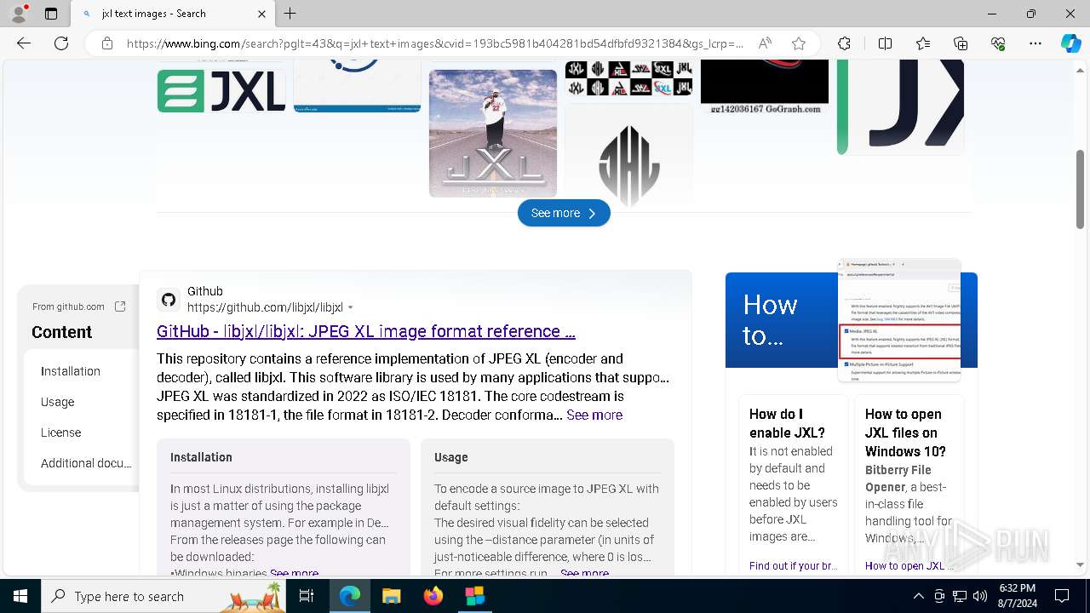The width and height of the screenshot is (1090, 613).
Task: Open Task View on taskbar
Action: [307, 596]
